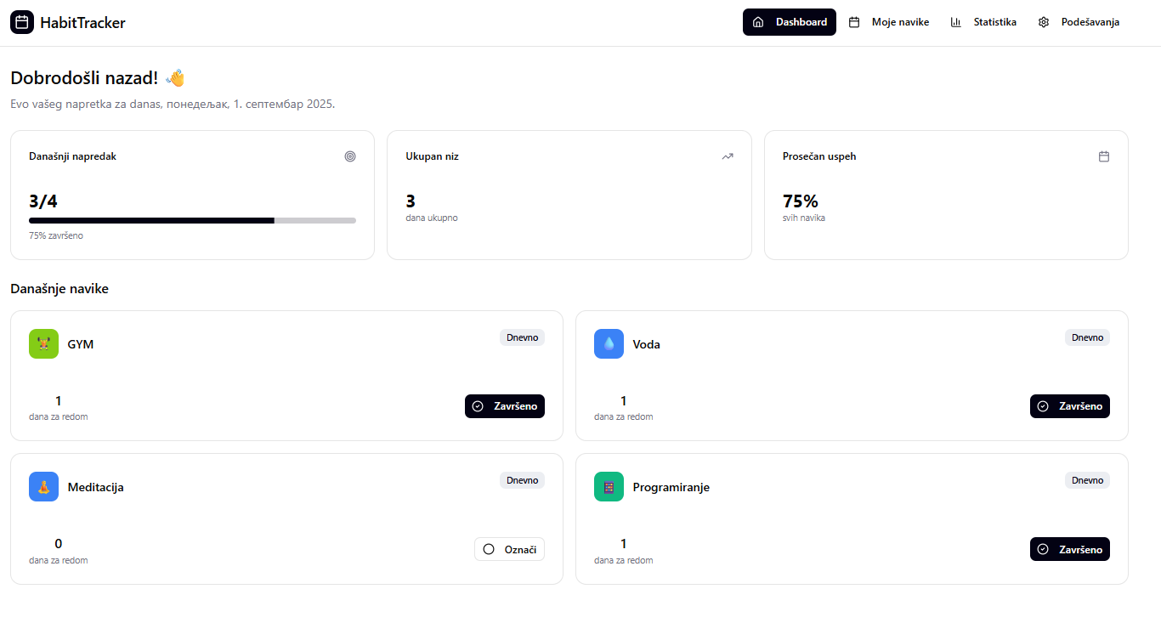Open the Moje navike tab
The image size is (1161, 623).
tap(889, 22)
